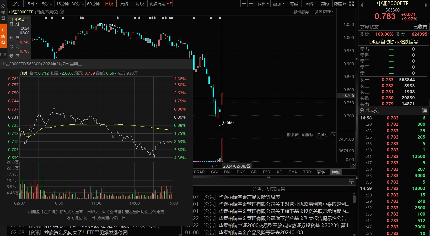Switch indicator to DMI
430x236 pixels.
pyautogui.click(x=227, y=172)
